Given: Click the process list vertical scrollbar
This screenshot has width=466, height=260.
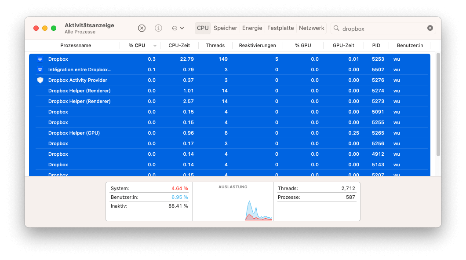Looking at the screenshot, I should (x=438, y=104).
